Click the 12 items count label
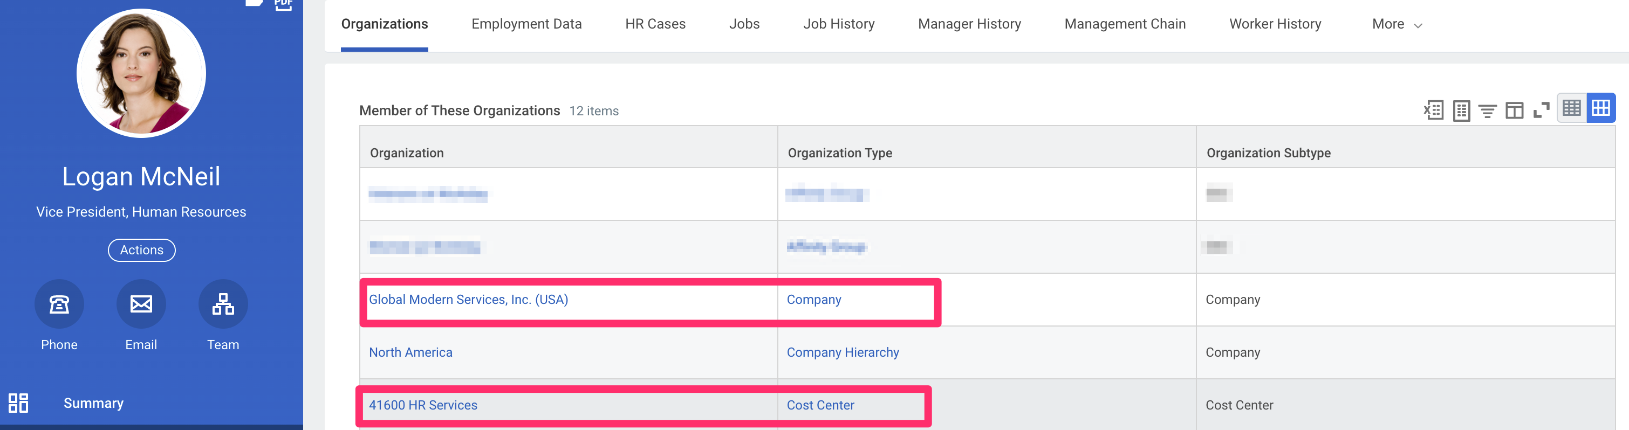Image resolution: width=1629 pixels, height=430 pixels. pyautogui.click(x=594, y=111)
